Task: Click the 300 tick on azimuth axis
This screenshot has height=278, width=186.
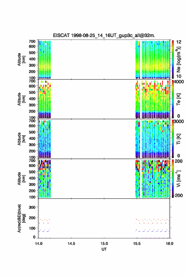Action: (32, 207)
